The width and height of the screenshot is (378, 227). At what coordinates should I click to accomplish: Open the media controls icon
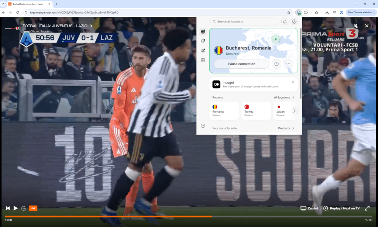coord(334,13)
